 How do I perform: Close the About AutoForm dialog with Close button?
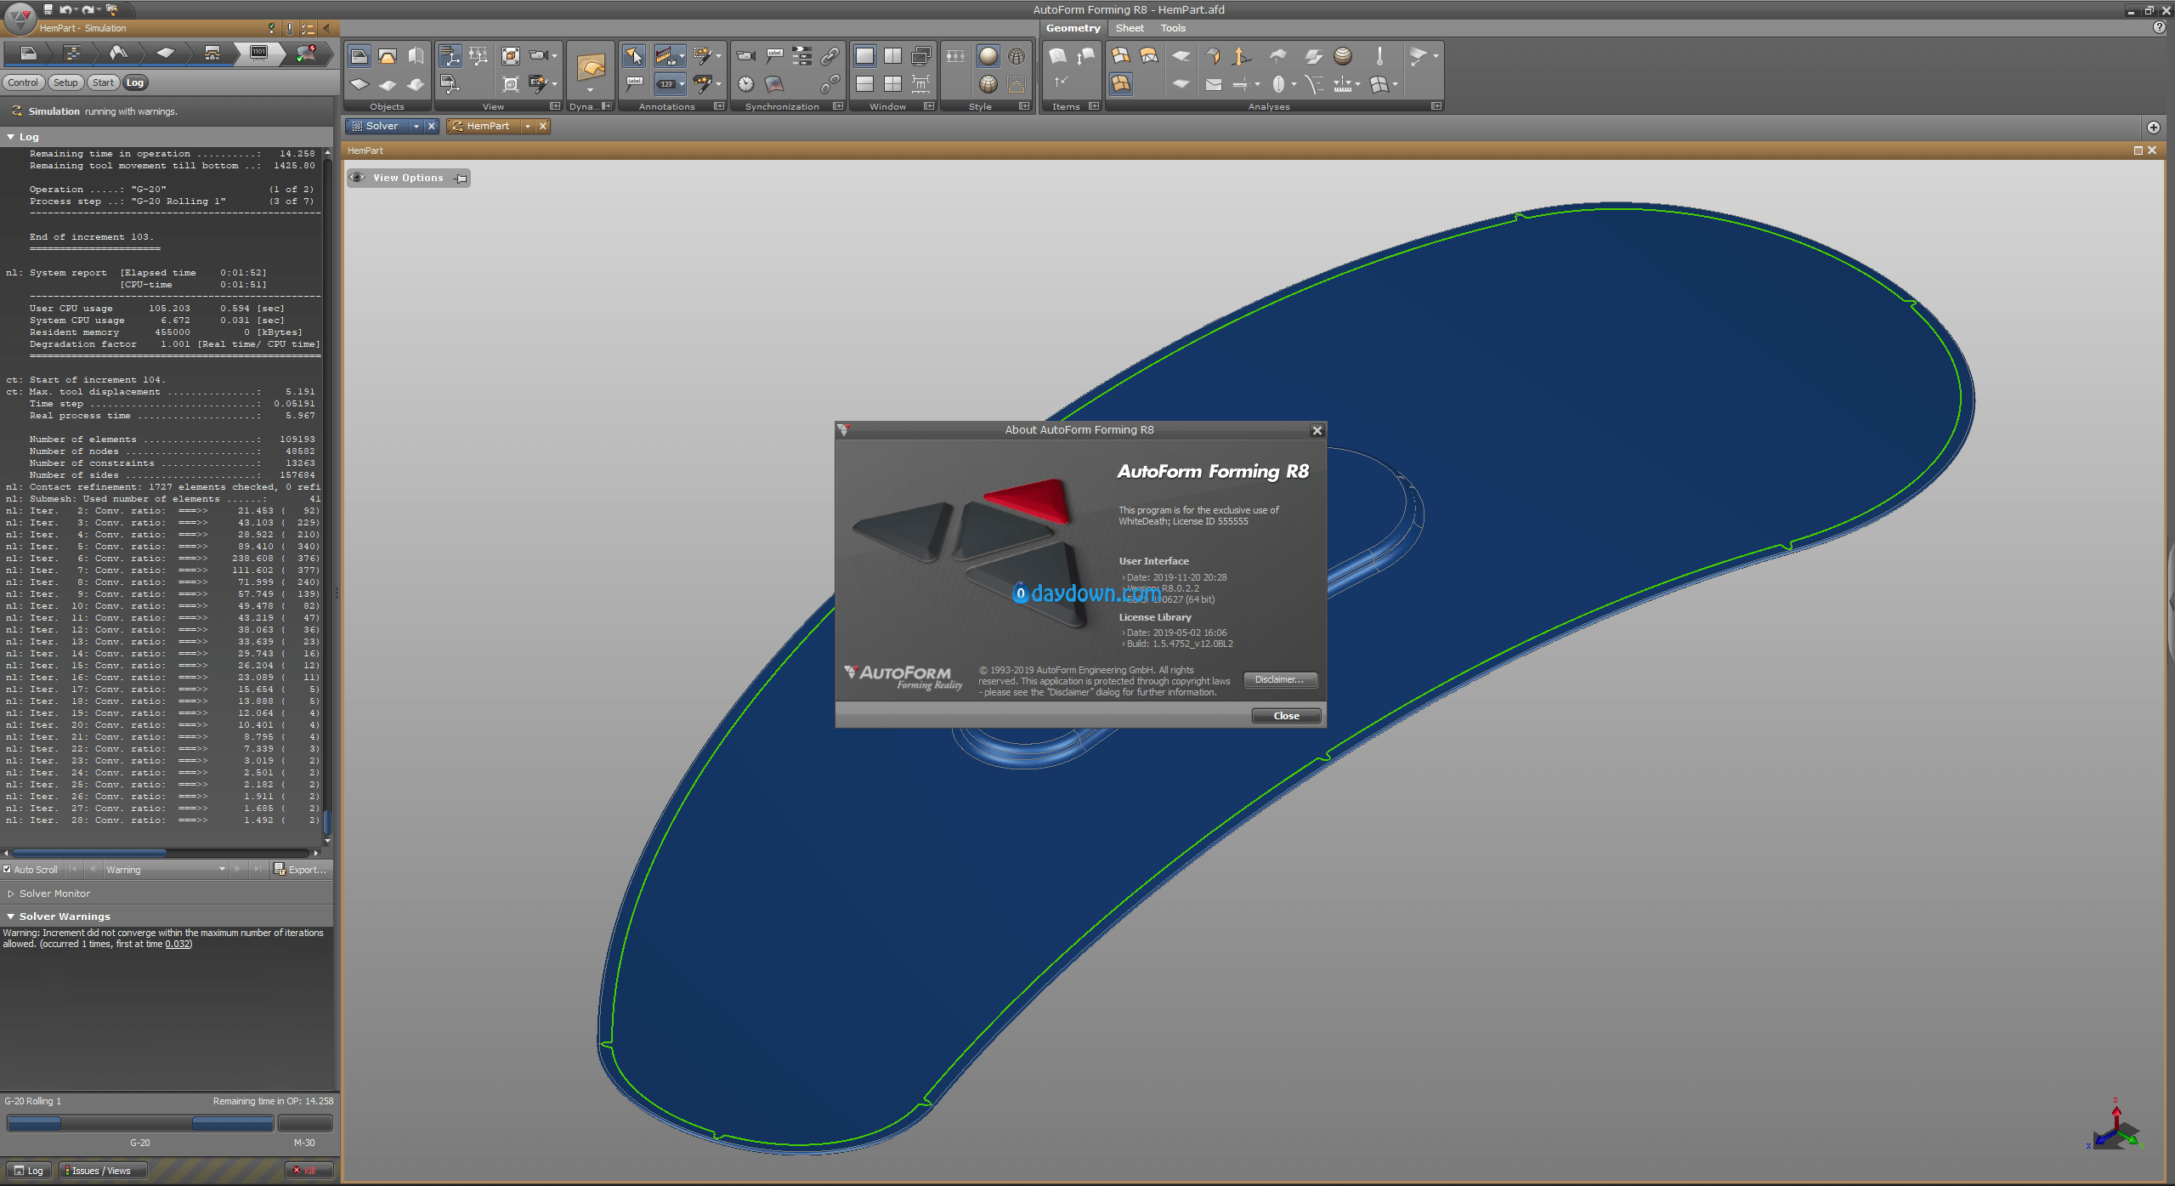[x=1286, y=716]
